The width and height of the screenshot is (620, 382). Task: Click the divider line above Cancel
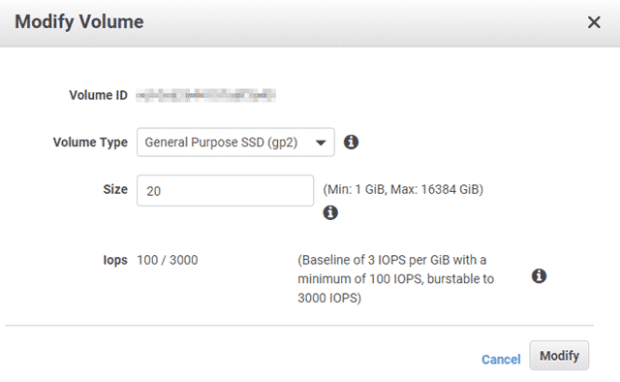[299, 326]
